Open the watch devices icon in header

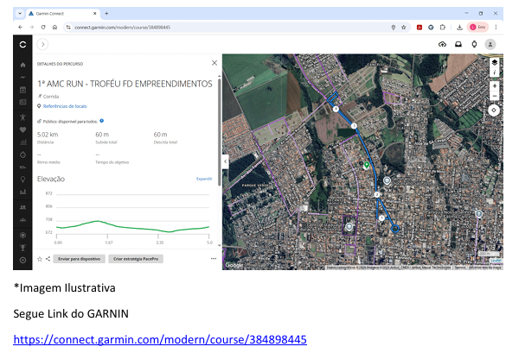[473, 44]
